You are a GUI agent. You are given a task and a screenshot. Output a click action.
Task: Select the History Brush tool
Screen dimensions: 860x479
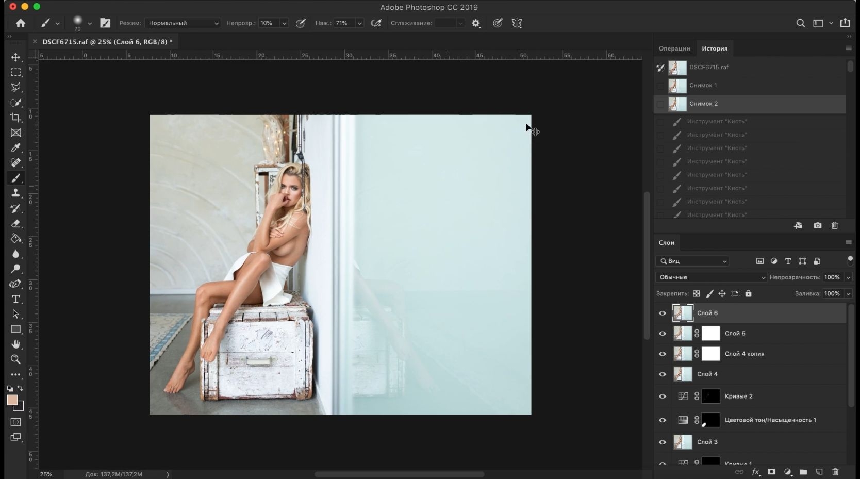15,208
